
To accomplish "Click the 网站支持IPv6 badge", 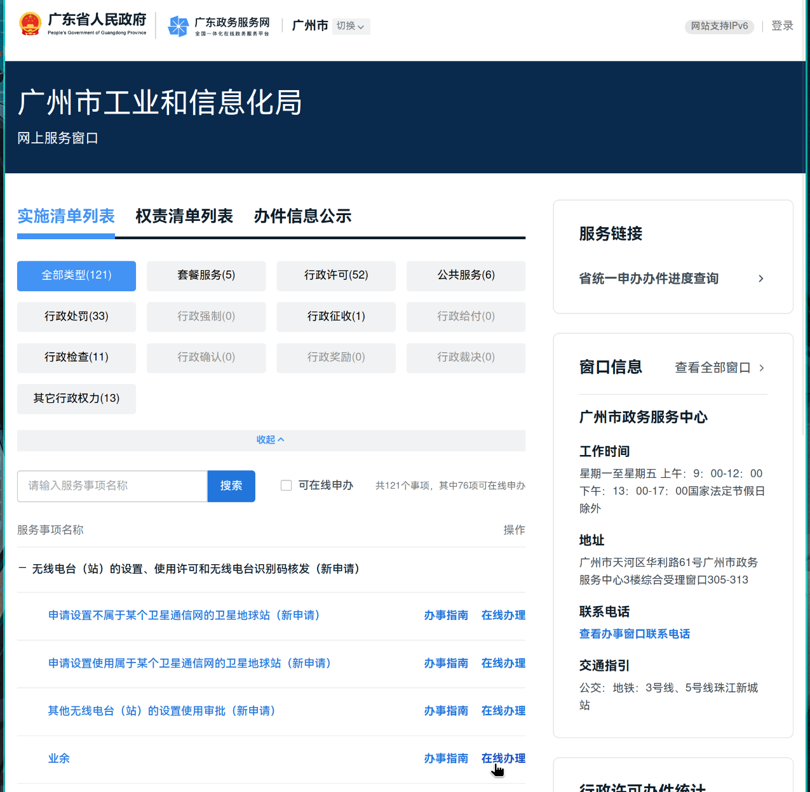I will pos(719,27).
